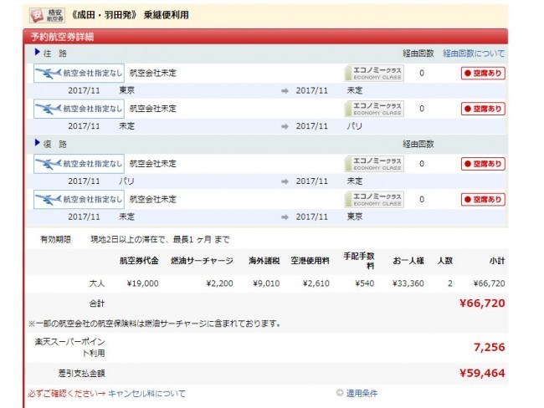Click 空席あり badge on first outbound flight
This screenshot has height=408, width=544.
pyautogui.click(x=483, y=73)
